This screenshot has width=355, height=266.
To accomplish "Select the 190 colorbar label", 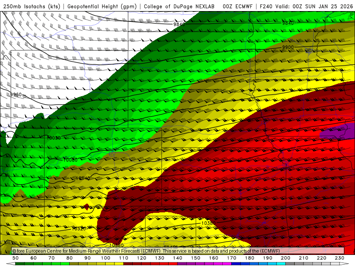I will [268, 258].
